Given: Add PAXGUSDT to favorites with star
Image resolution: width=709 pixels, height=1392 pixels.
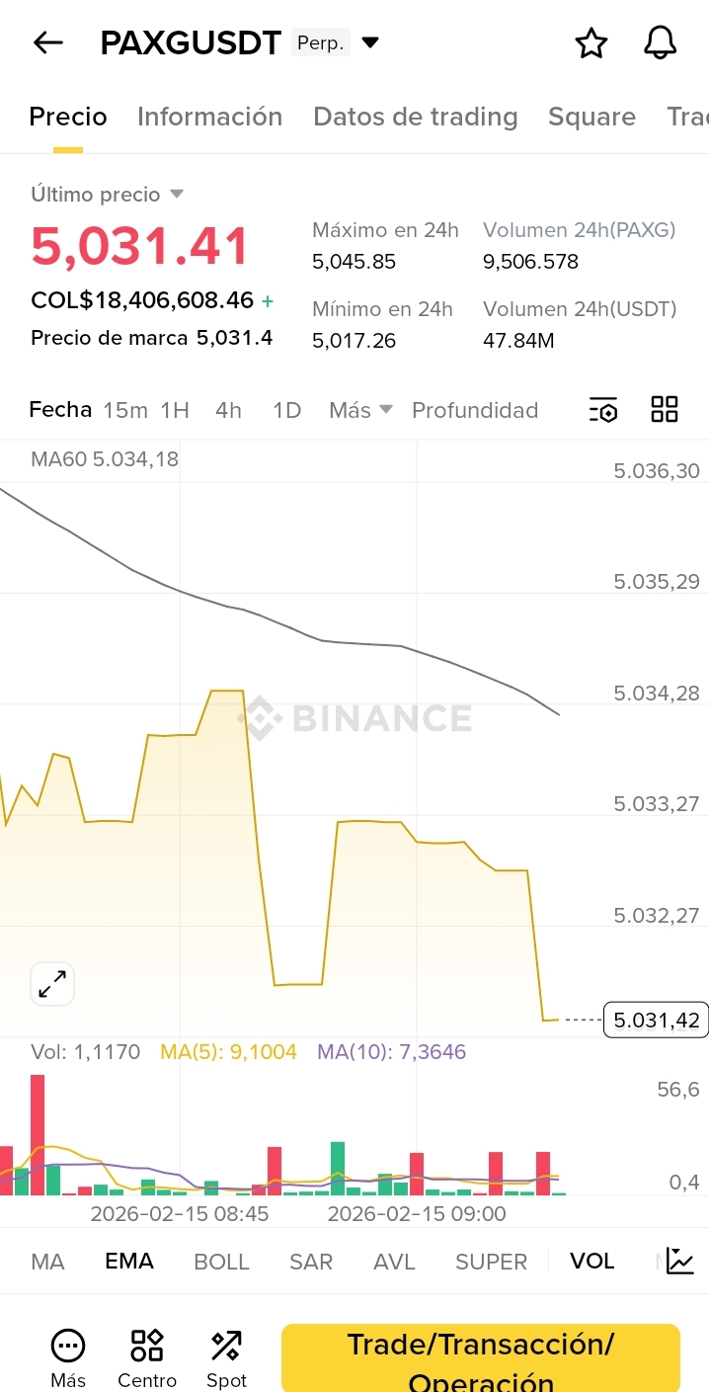Looking at the screenshot, I should (591, 43).
